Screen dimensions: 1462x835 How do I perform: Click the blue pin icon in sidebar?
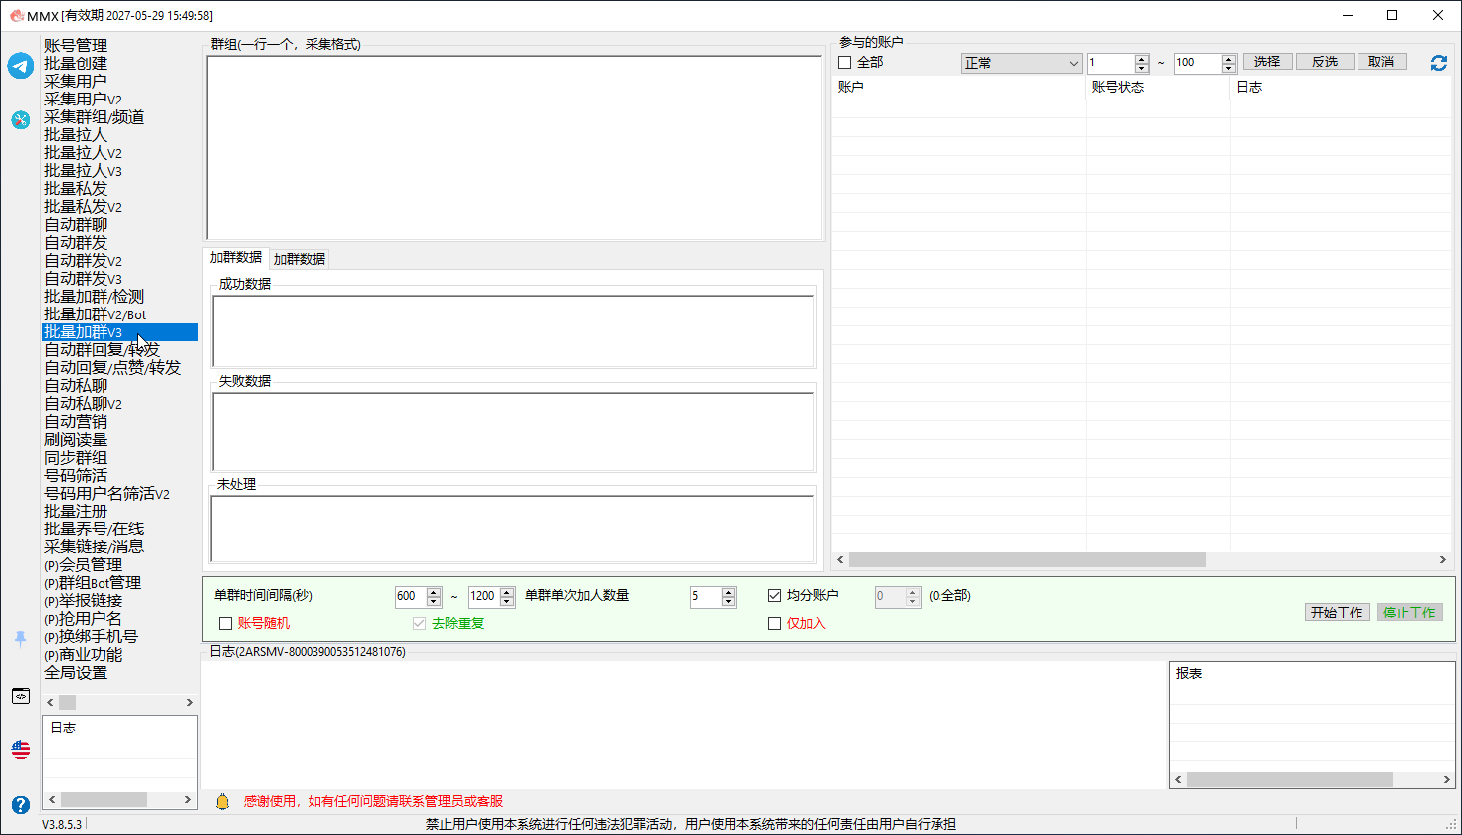[x=20, y=639]
